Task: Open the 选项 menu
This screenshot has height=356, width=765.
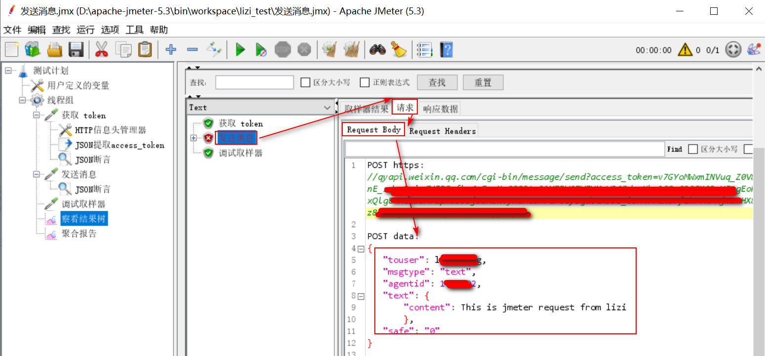Action: pos(110,30)
